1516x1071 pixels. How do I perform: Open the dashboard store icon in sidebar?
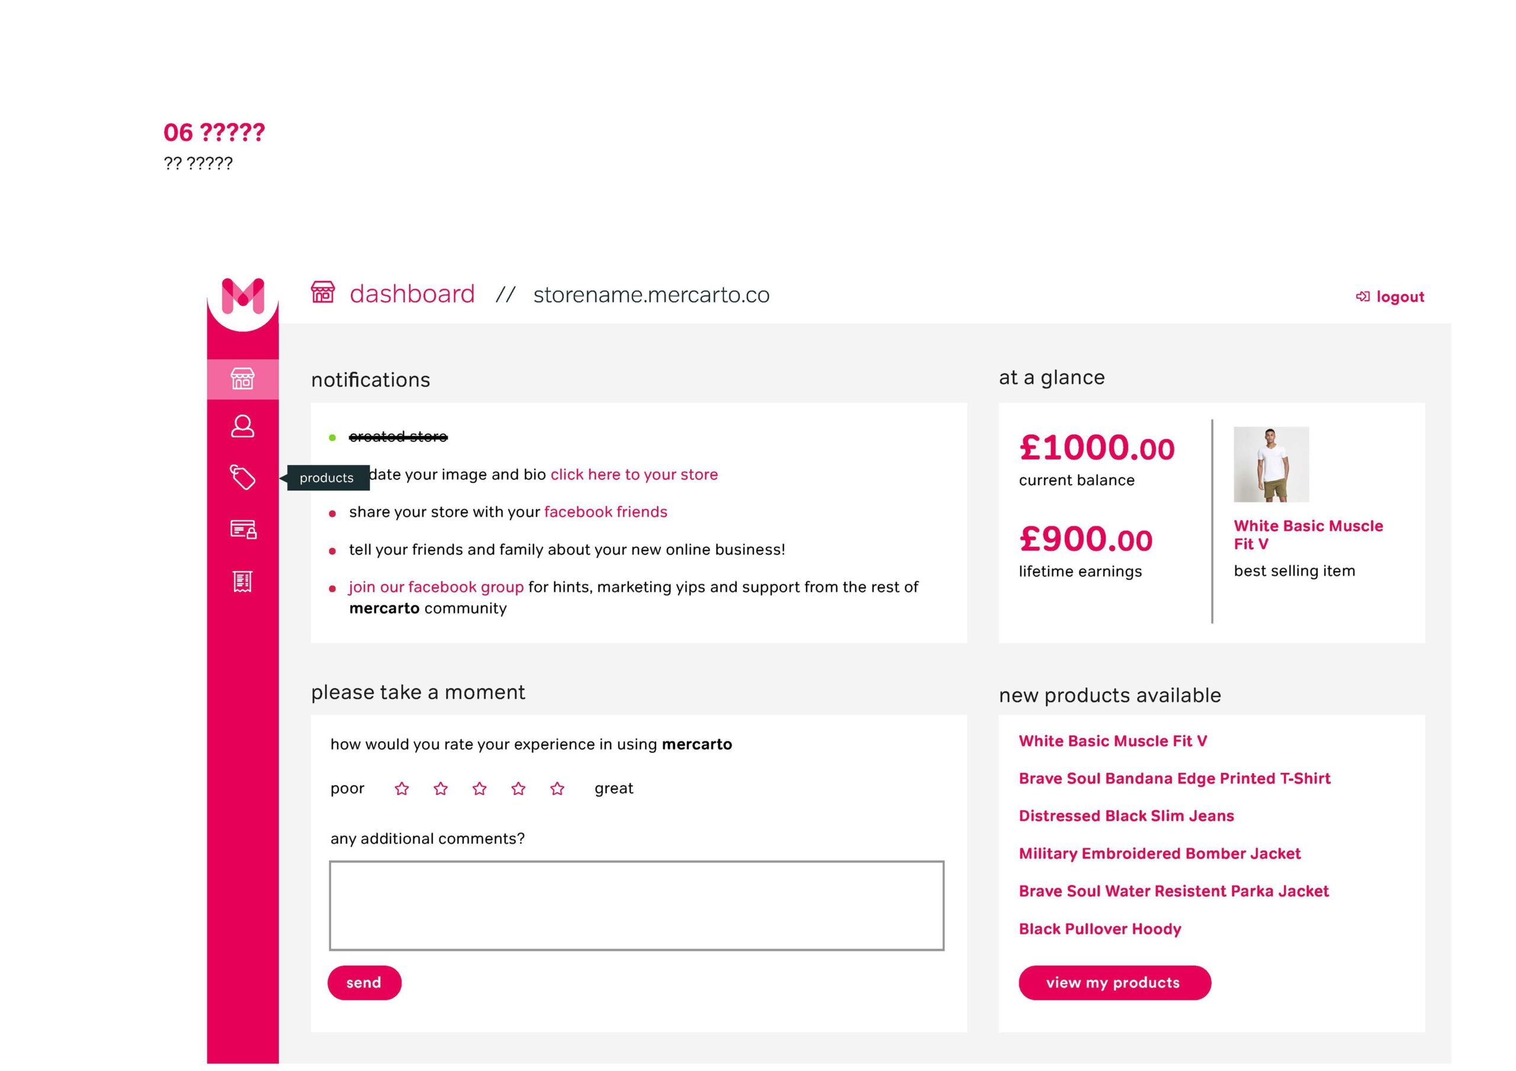point(242,379)
